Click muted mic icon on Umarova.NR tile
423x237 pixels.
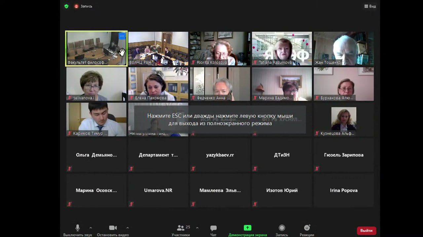131,204
